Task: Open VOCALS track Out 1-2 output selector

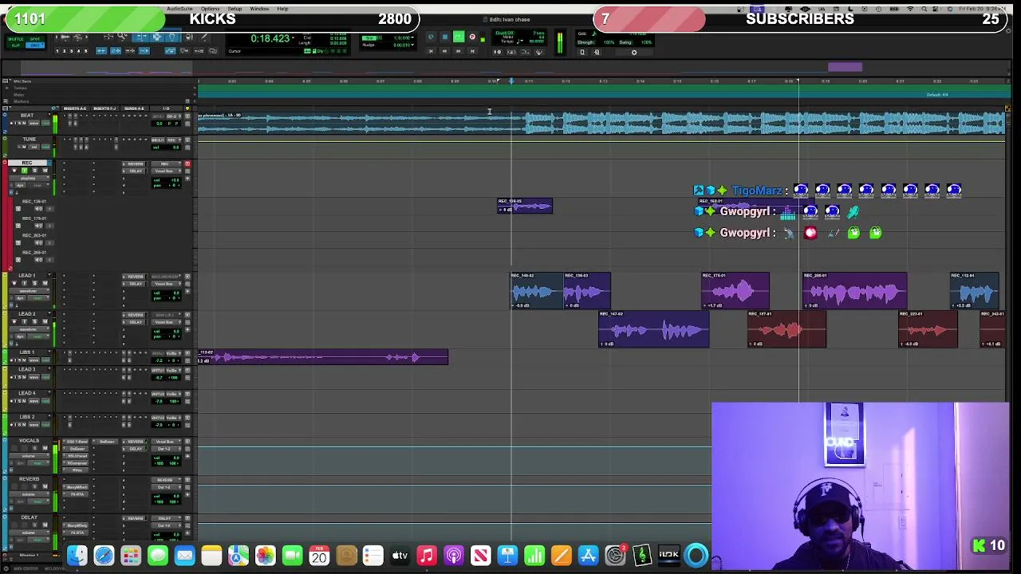Action: [x=166, y=449]
